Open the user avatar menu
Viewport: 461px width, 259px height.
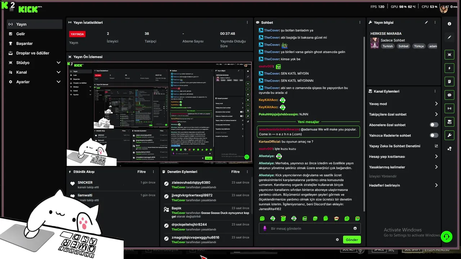[x=444, y=9]
